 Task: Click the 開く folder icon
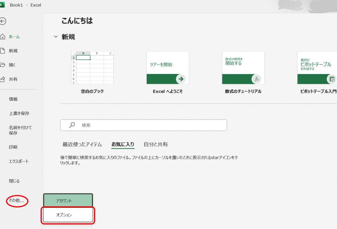[x=3, y=65]
